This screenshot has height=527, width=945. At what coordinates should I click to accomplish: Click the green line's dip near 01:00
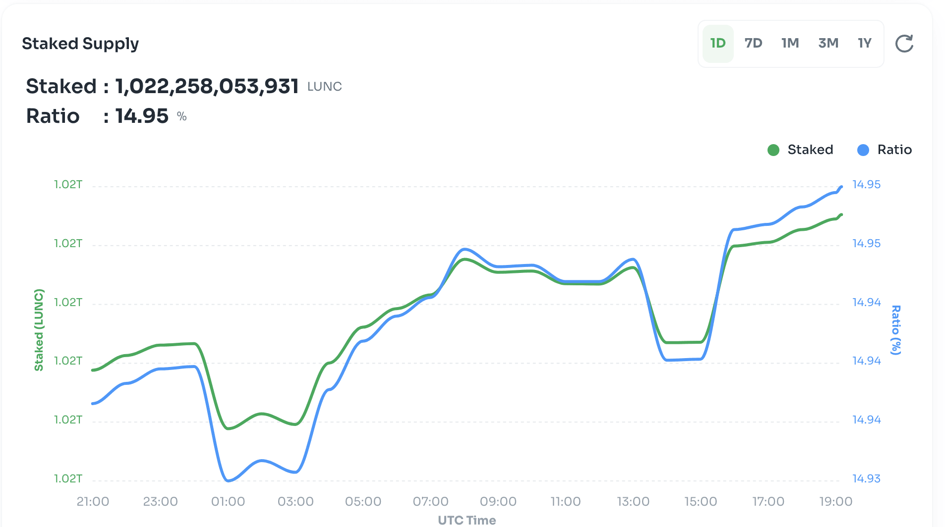[x=228, y=429]
